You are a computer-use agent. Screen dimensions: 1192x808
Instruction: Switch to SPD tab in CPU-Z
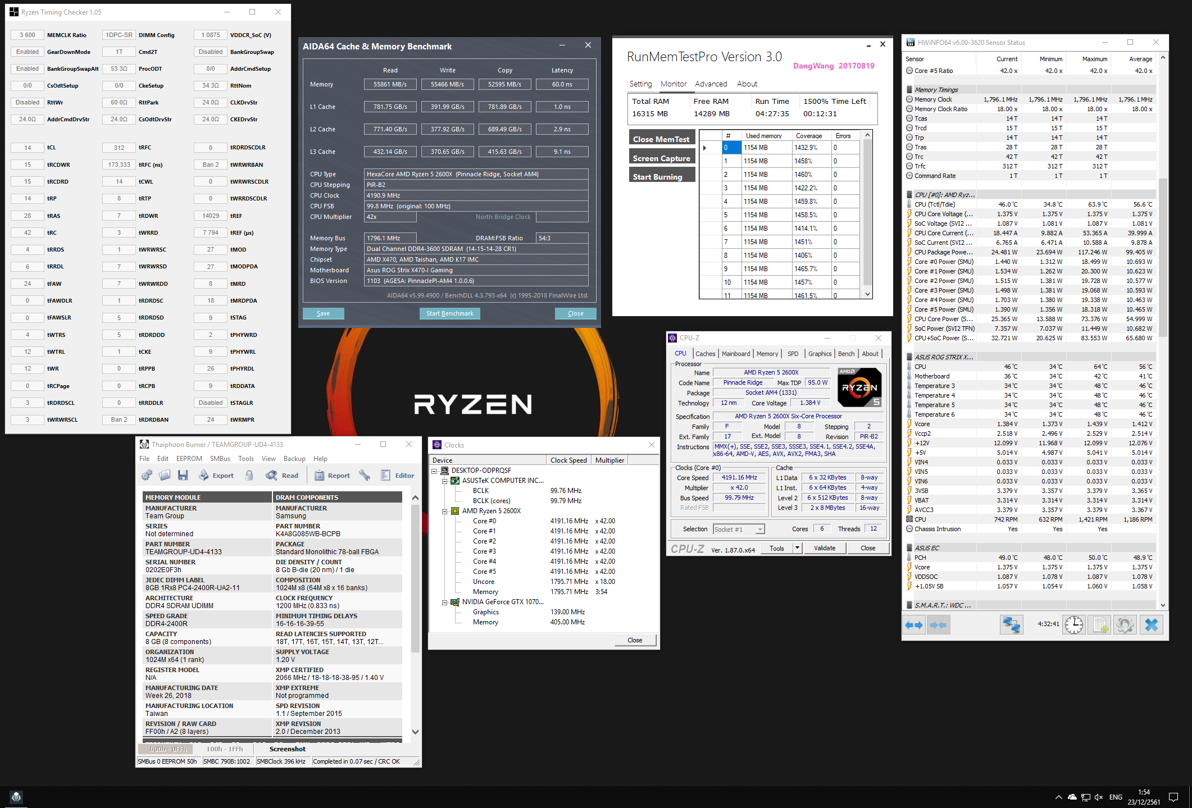793,354
